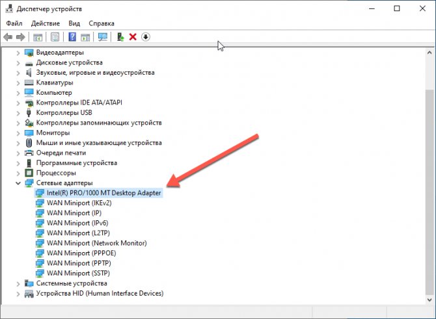Select WAN Miniport (IP)
Screen dimensions: 436x319
74,213
